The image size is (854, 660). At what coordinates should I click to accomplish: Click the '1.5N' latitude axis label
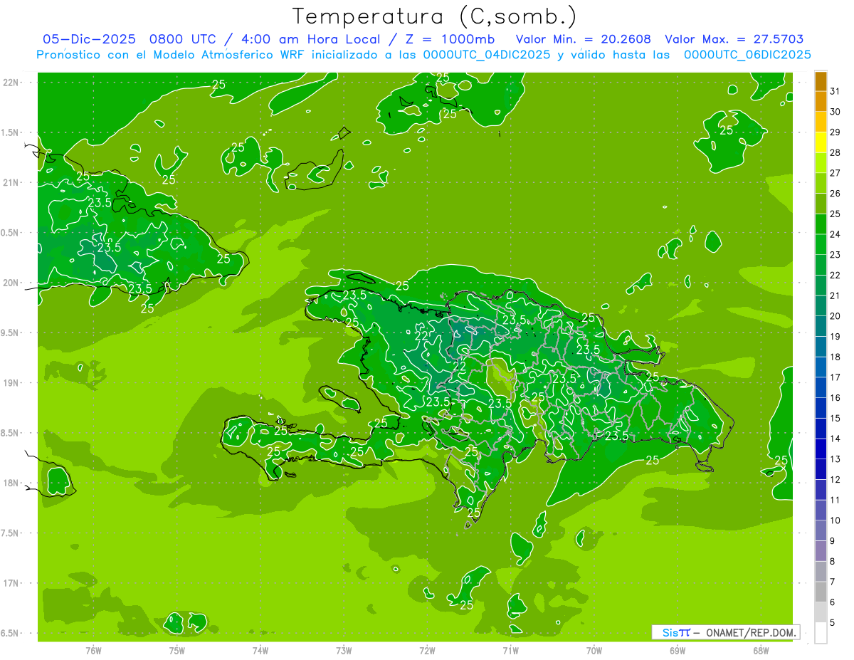(10, 132)
